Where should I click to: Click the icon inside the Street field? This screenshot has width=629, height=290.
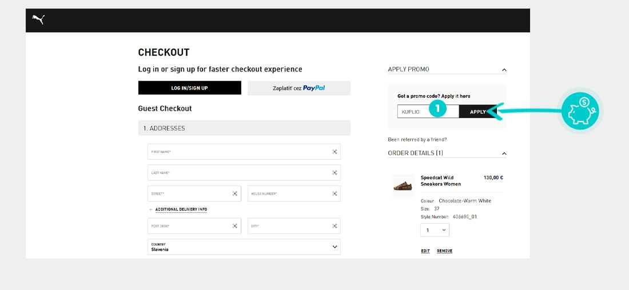tap(234, 194)
